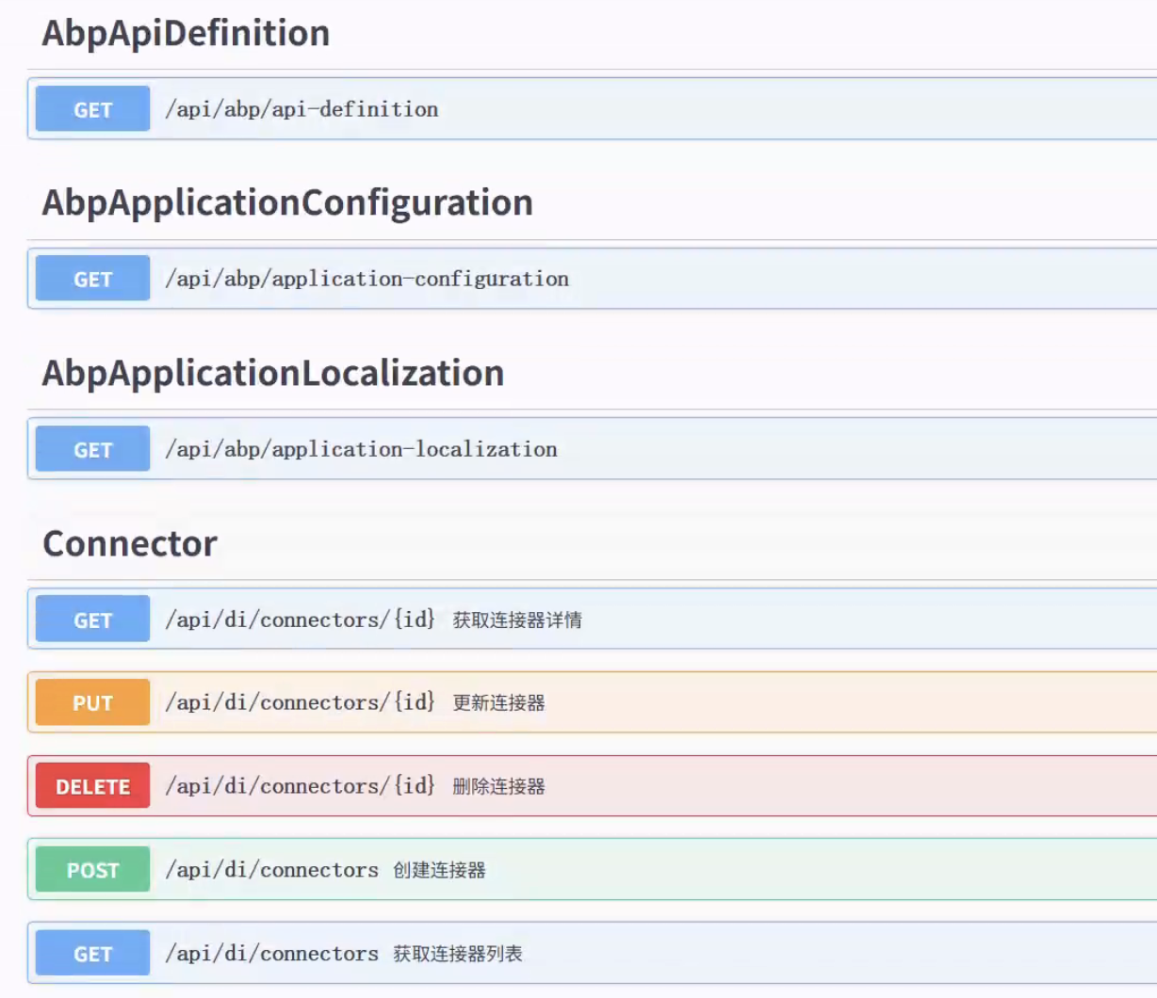Open the /api/abp/api-definition path link
The width and height of the screenshot is (1157, 998).
pos(301,109)
